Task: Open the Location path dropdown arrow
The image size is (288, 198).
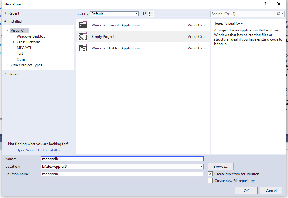Action: (x=201, y=167)
